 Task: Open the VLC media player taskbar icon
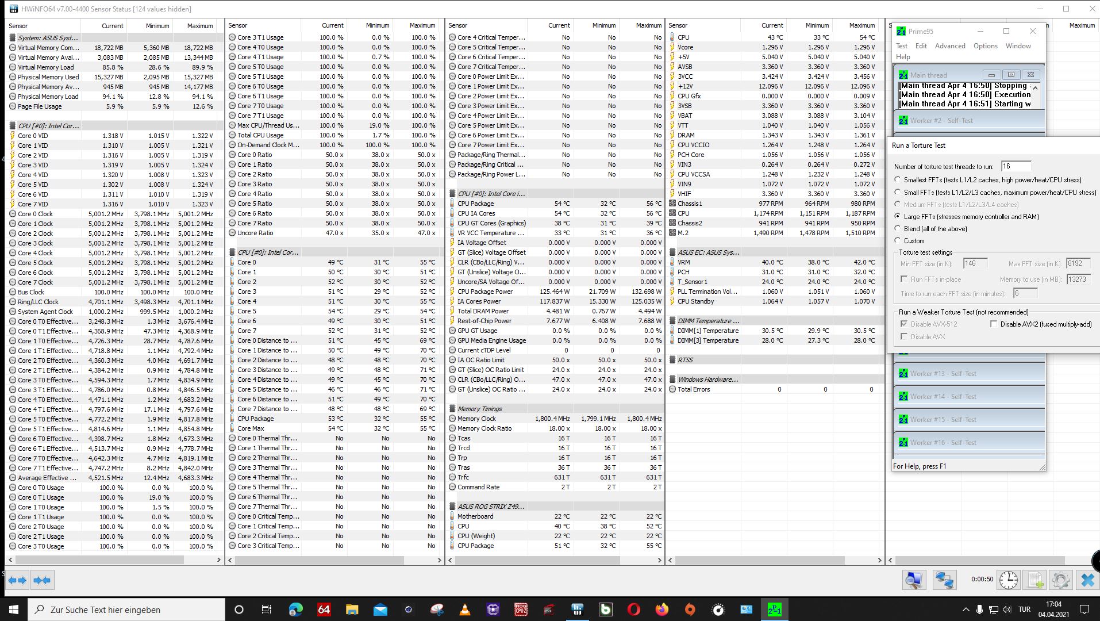[x=465, y=609]
